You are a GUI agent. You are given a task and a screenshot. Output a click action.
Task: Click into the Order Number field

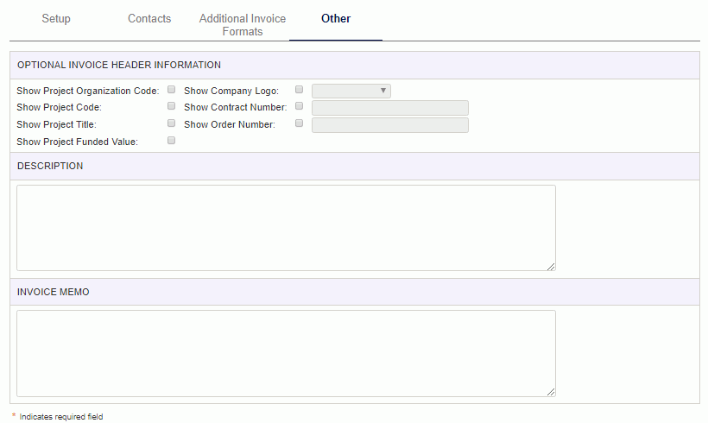coord(390,125)
